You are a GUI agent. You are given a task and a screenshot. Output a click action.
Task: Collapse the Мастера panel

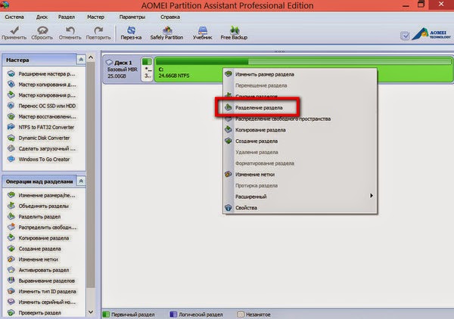point(81,60)
